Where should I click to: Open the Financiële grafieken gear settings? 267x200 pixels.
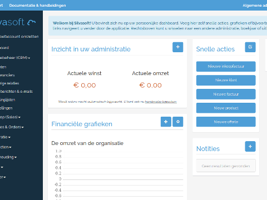click(177, 122)
